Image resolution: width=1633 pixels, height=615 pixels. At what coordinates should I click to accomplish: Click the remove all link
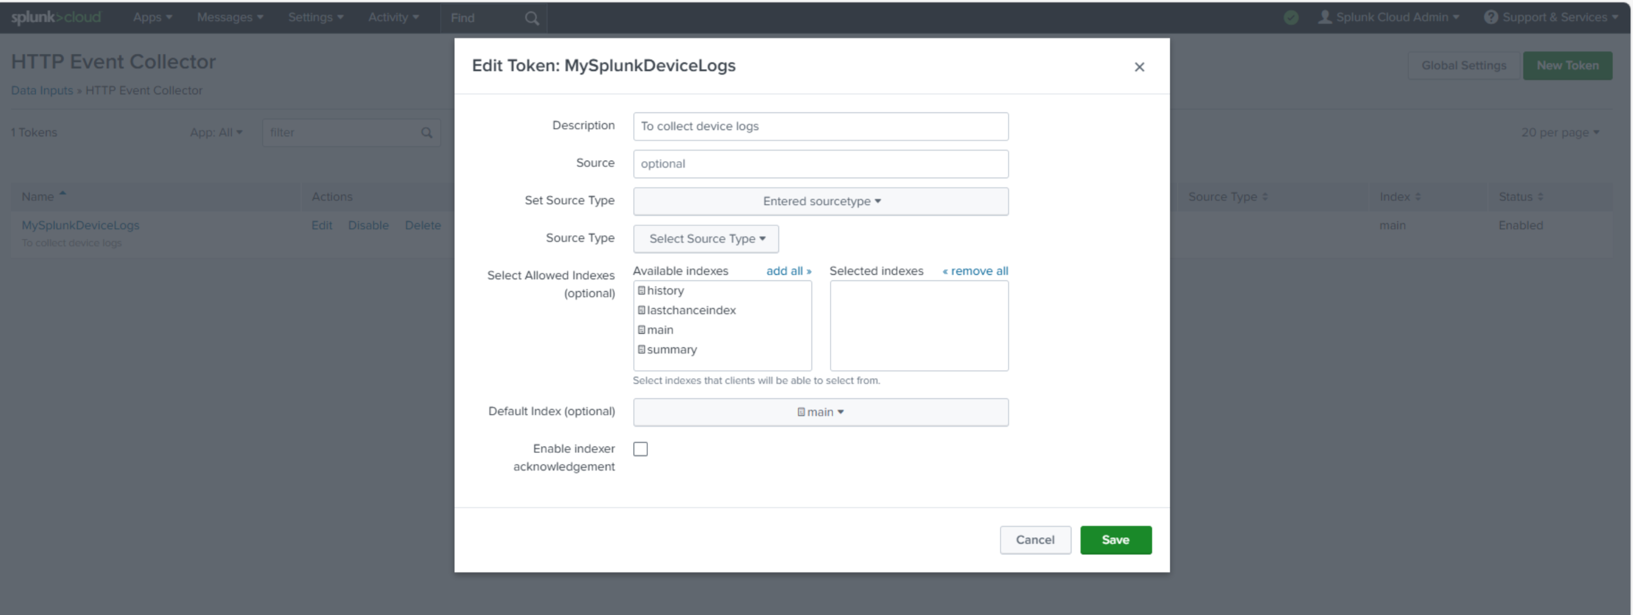pos(975,271)
